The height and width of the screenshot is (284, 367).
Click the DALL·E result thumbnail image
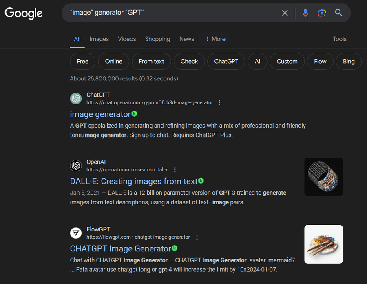(323, 177)
